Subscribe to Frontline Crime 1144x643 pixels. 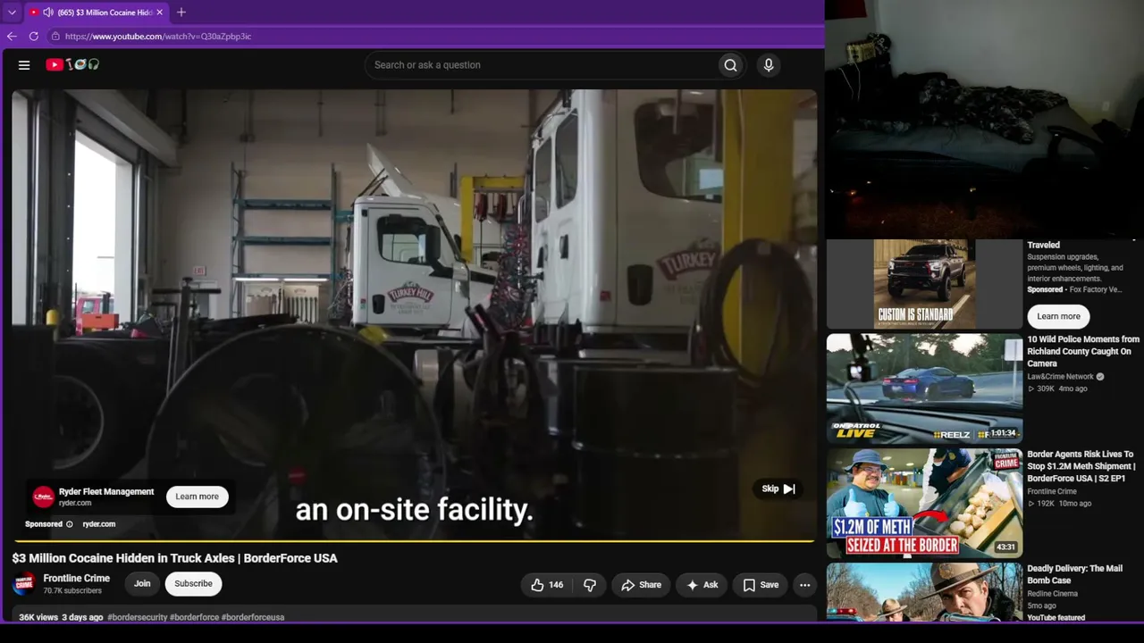pyautogui.click(x=193, y=584)
